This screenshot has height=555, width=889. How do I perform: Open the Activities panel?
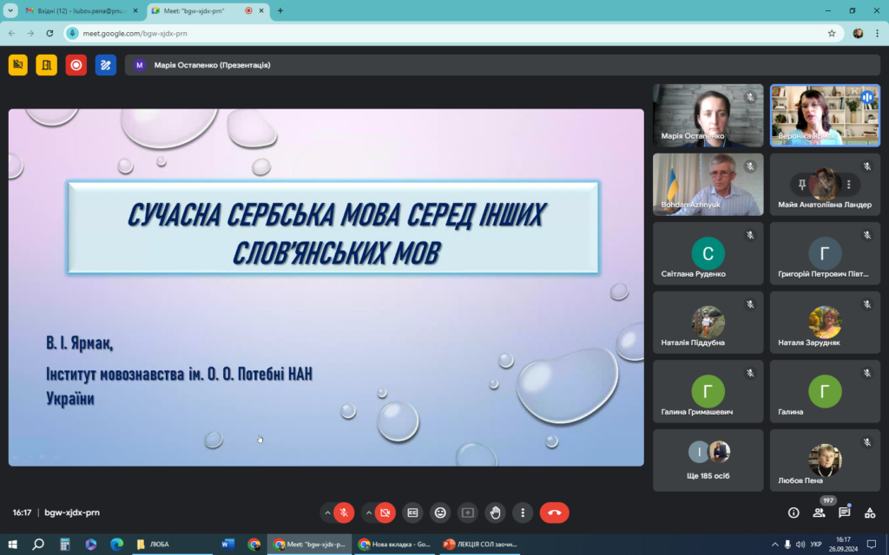pos(870,513)
